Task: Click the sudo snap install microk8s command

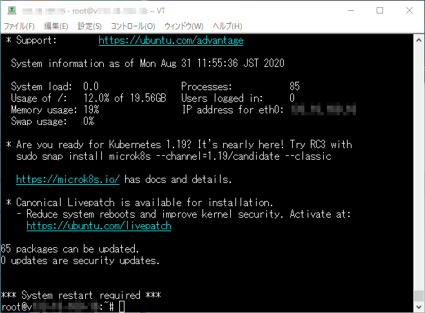Action: point(173,156)
